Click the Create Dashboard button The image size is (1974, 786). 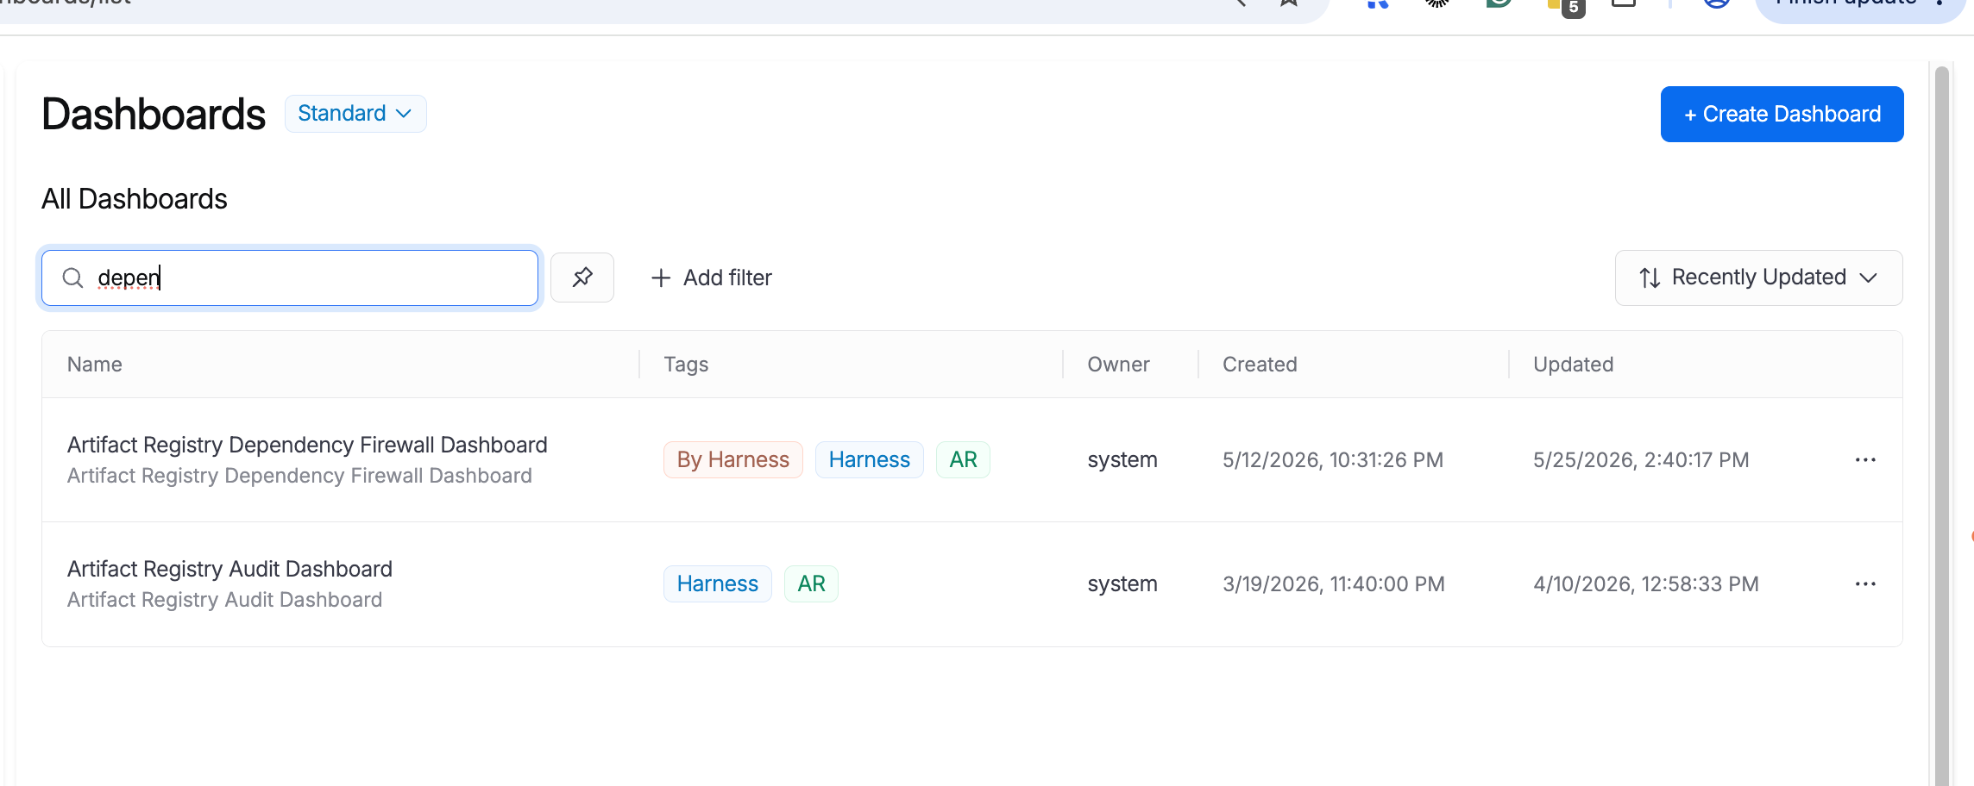1782,114
